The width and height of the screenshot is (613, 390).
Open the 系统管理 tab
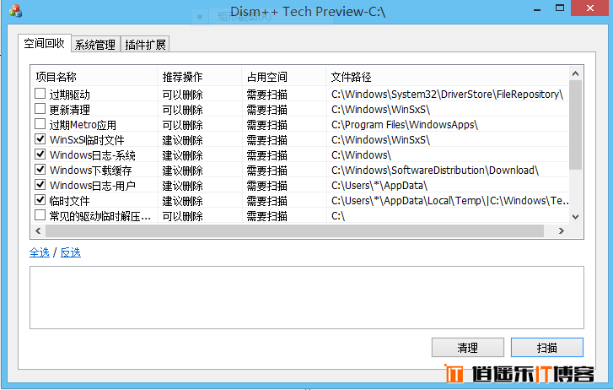95,44
